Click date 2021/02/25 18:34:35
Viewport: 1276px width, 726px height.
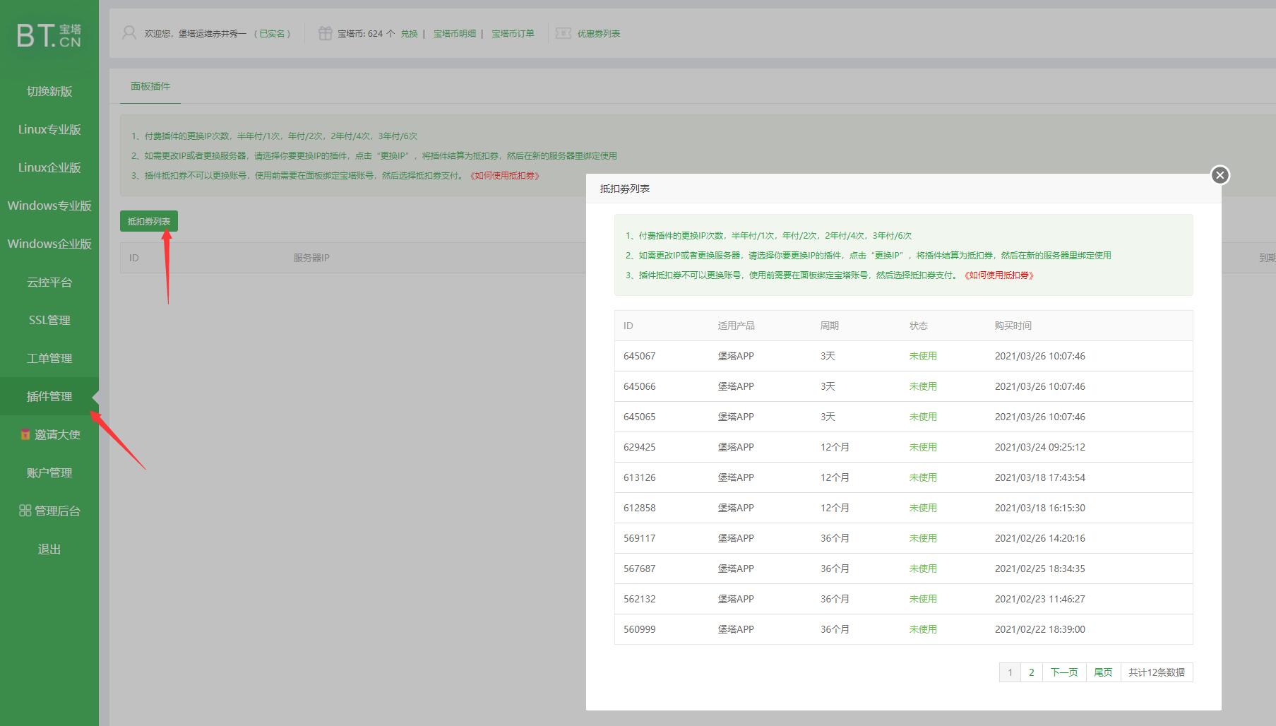click(x=1040, y=569)
